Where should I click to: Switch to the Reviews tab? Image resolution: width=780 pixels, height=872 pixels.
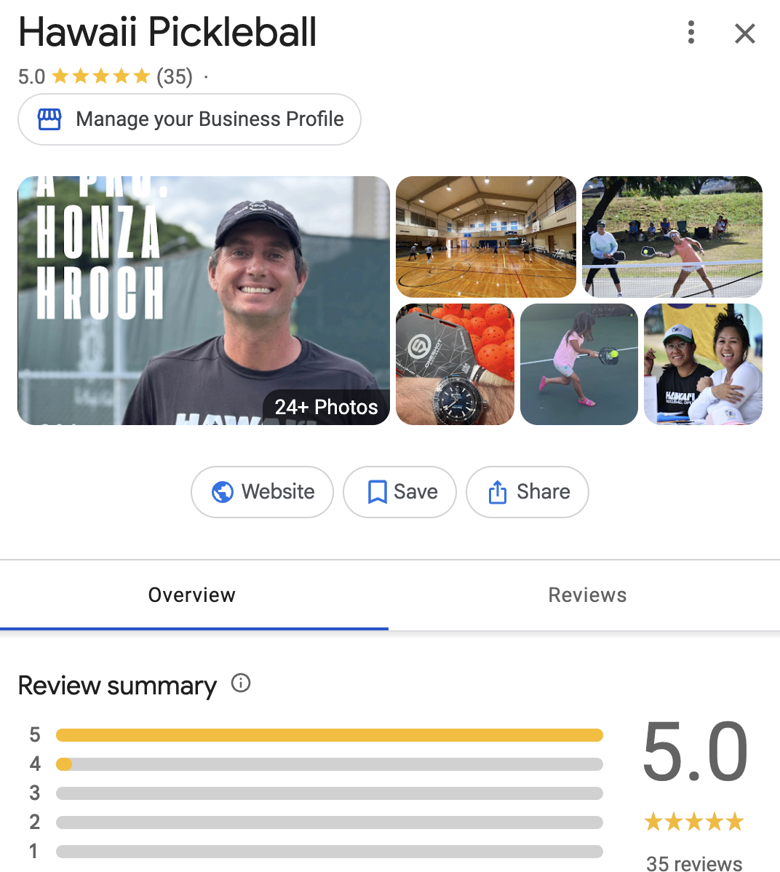coord(587,595)
